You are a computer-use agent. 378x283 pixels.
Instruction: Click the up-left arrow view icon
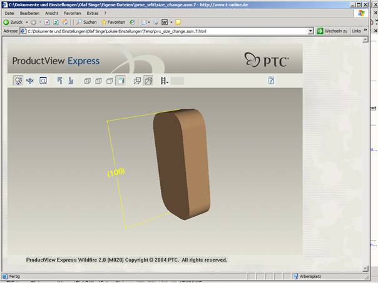point(59,81)
